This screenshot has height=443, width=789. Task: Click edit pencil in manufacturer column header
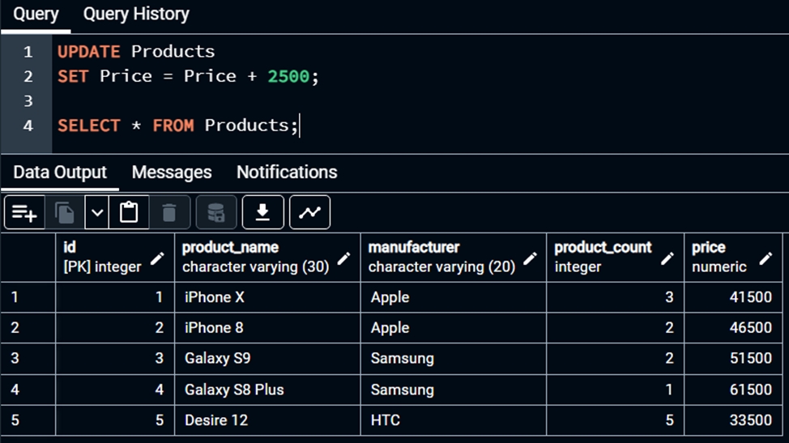pyautogui.click(x=530, y=258)
